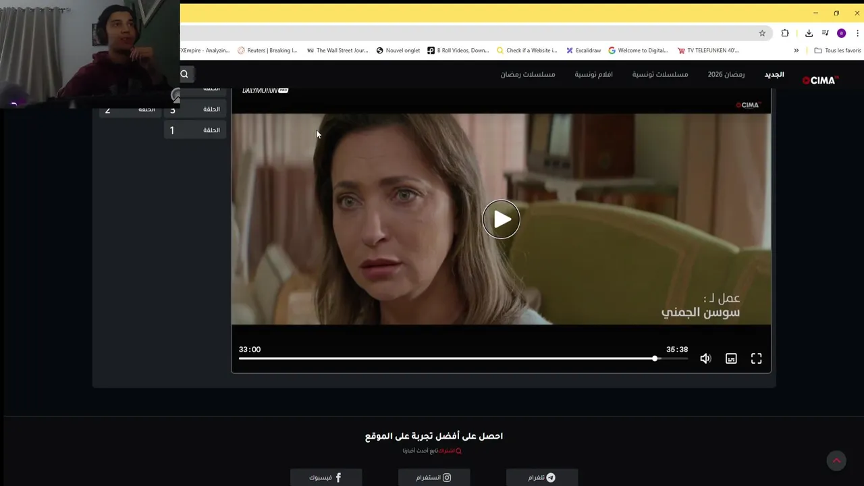Open the purple browser profile avatar
The height and width of the screenshot is (486, 864).
coord(841,33)
